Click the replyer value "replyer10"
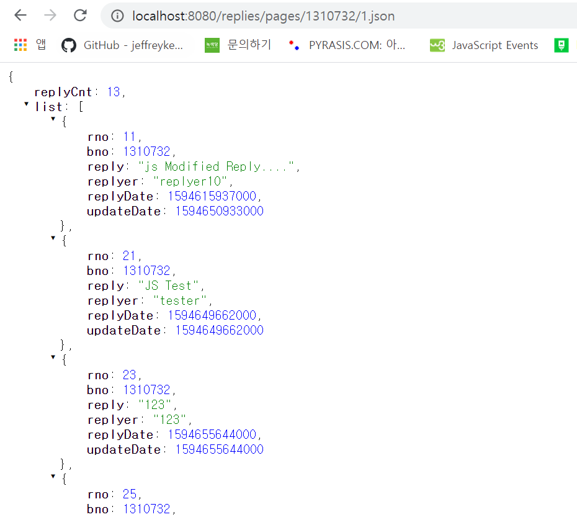Screen dimensions: 577x517 tap(190, 181)
